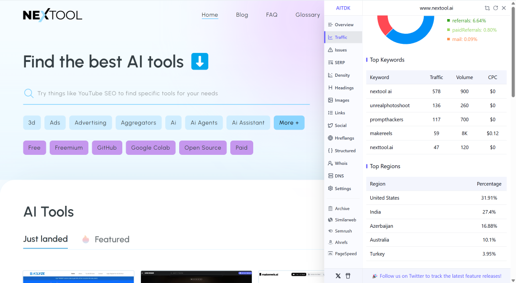Open the makereels.ai tool thumbnail
516x283 pixels.
pyautogui.click(x=291, y=276)
